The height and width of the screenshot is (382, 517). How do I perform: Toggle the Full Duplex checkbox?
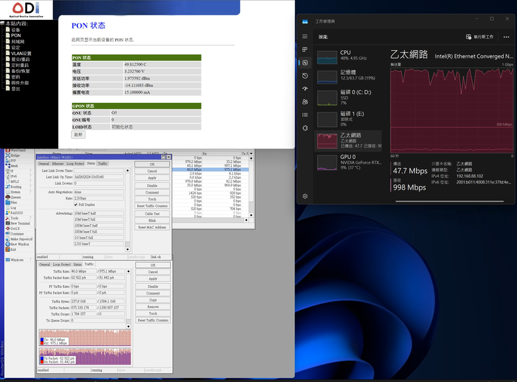coord(76,204)
